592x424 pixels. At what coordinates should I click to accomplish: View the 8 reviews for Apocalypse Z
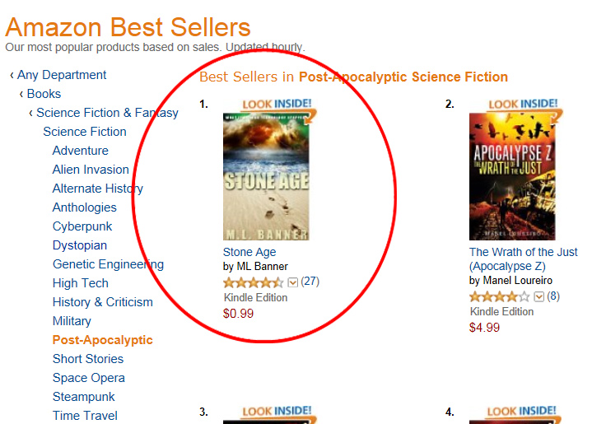(x=553, y=296)
